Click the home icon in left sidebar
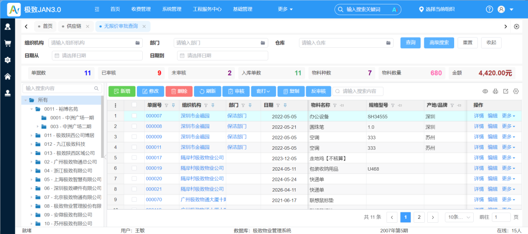The height and width of the screenshot is (234, 528). click(7, 77)
